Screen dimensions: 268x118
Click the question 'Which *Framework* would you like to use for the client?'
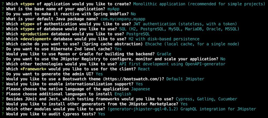coord(71,69)
